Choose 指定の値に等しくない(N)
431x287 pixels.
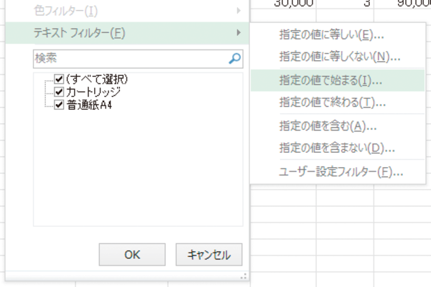338,57
